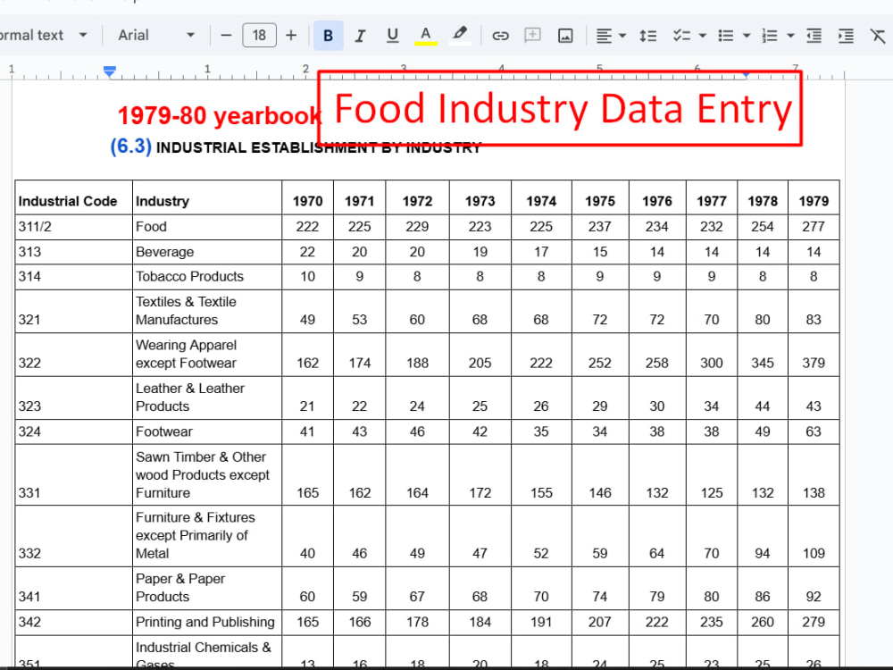Click the Wearing Apparel except Footwear cell
The height and width of the screenshot is (670, 893).
point(207,355)
